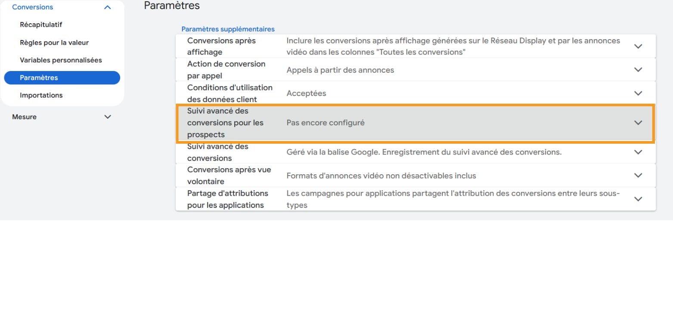
Task: Click "Appels à partir des annonces" text
Action: point(340,70)
